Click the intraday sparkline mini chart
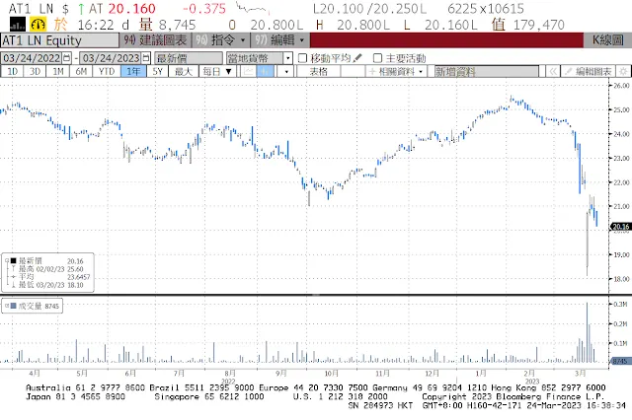This screenshot has width=632, height=420. (253, 8)
